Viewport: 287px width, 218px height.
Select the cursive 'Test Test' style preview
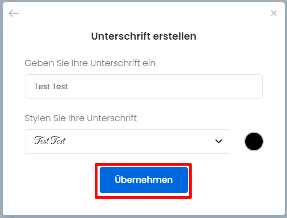point(50,140)
